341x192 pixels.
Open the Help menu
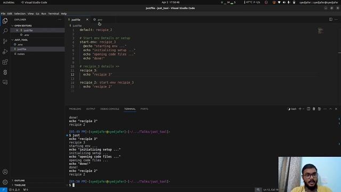64,13
